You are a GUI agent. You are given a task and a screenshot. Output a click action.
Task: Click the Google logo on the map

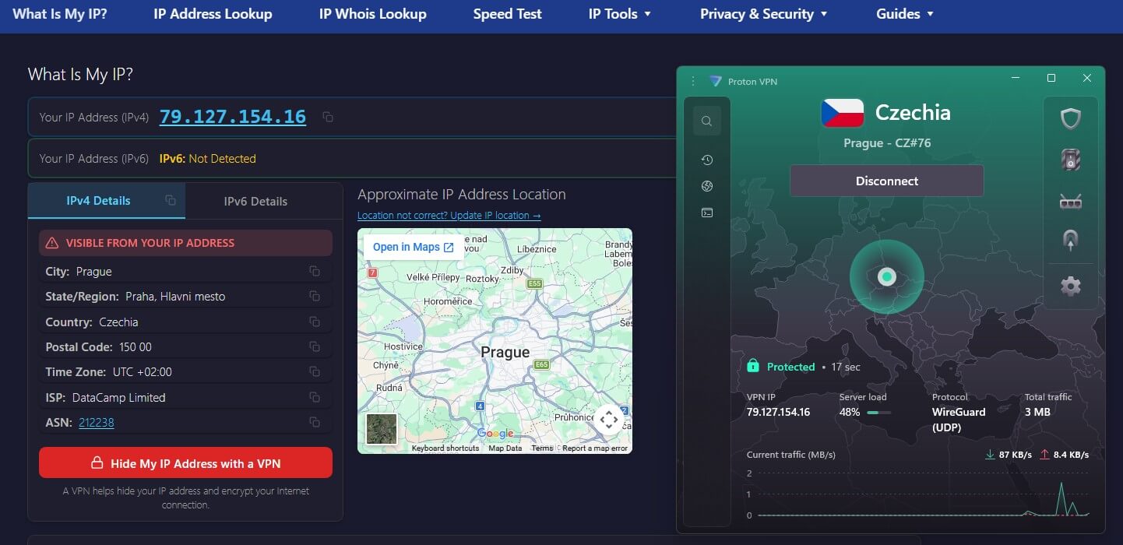[x=495, y=434]
